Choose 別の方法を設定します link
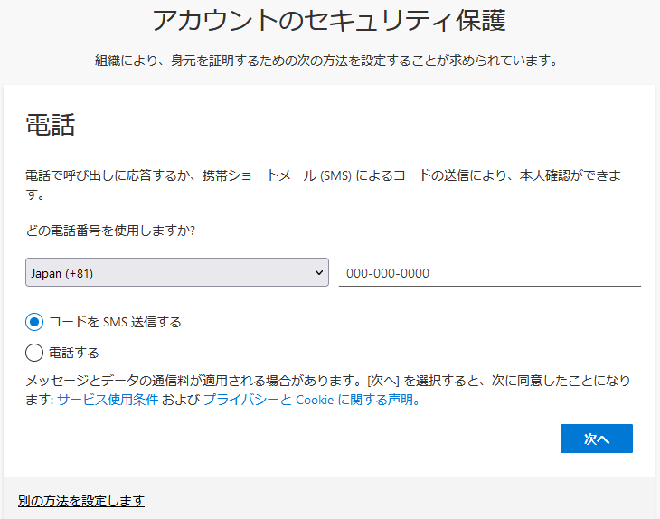The image size is (660, 519). point(81,501)
